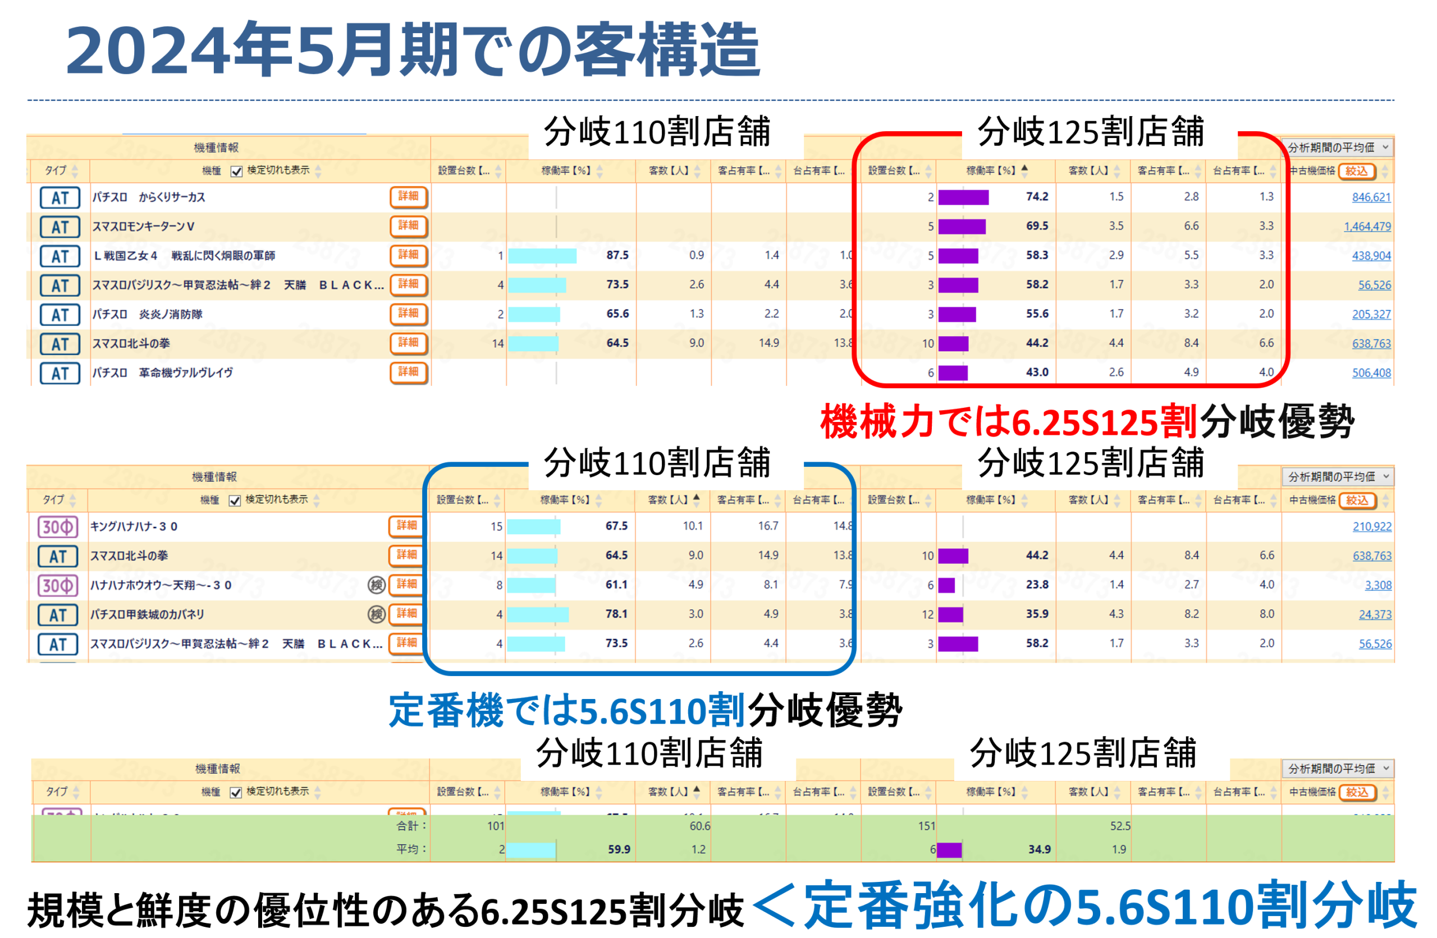Click 絞込 button in top table header
This screenshot has width=1437, height=938.
(1357, 172)
